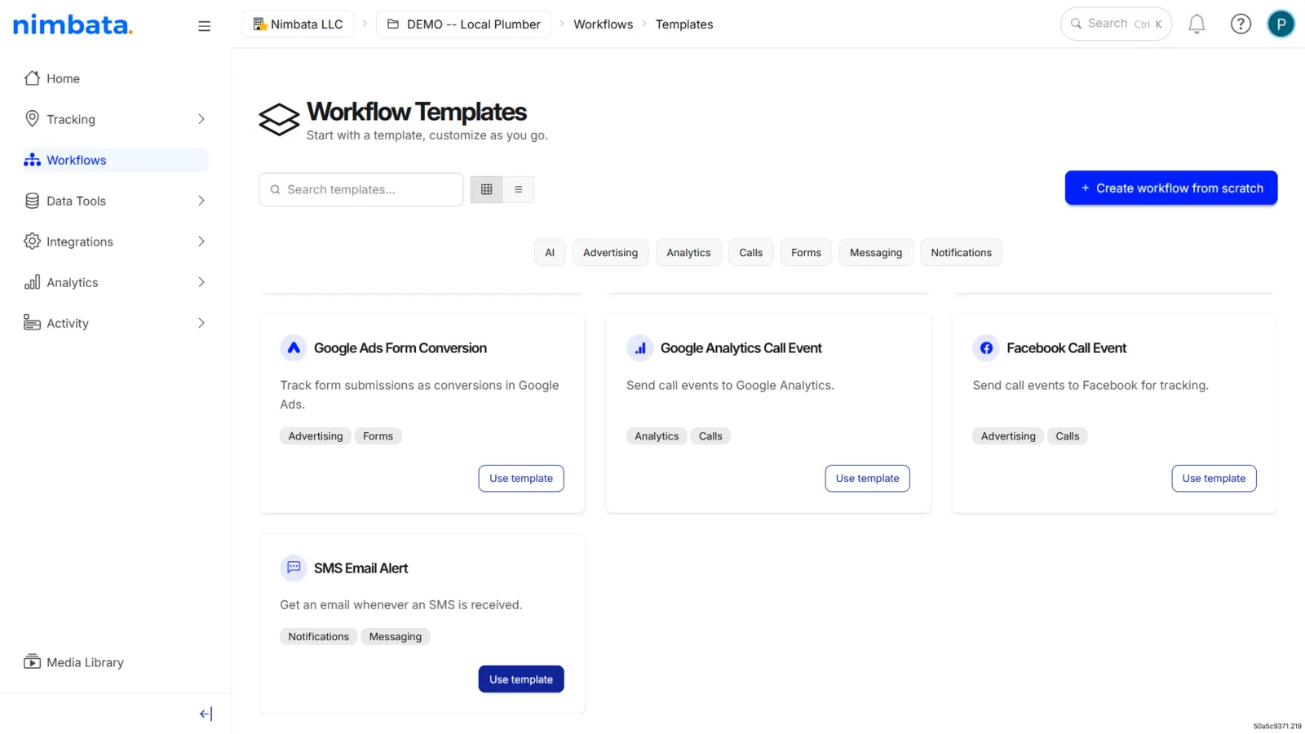Open the DEMO -- Local Plumber workspace selector

(463, 24)
